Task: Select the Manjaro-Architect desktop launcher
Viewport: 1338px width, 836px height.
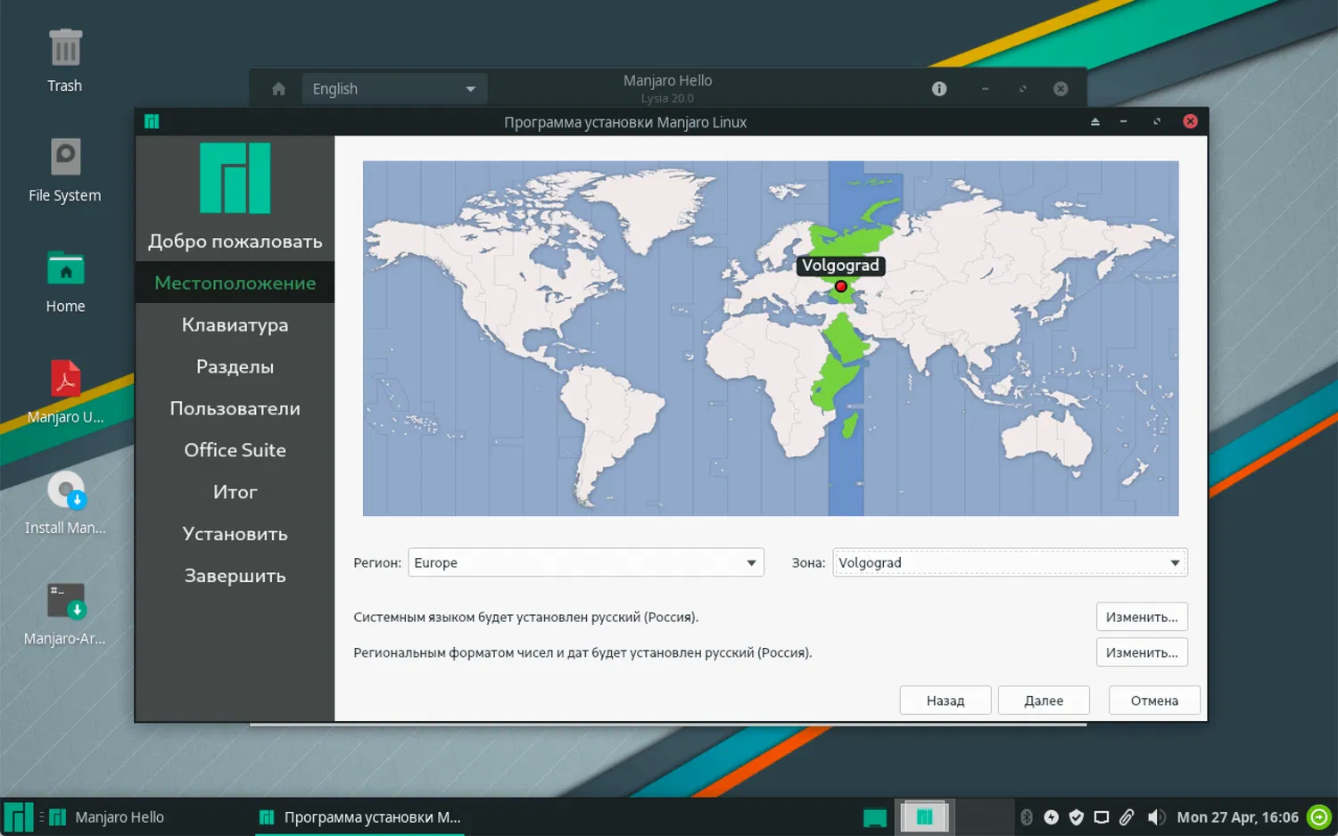Action: click(65, 601)
